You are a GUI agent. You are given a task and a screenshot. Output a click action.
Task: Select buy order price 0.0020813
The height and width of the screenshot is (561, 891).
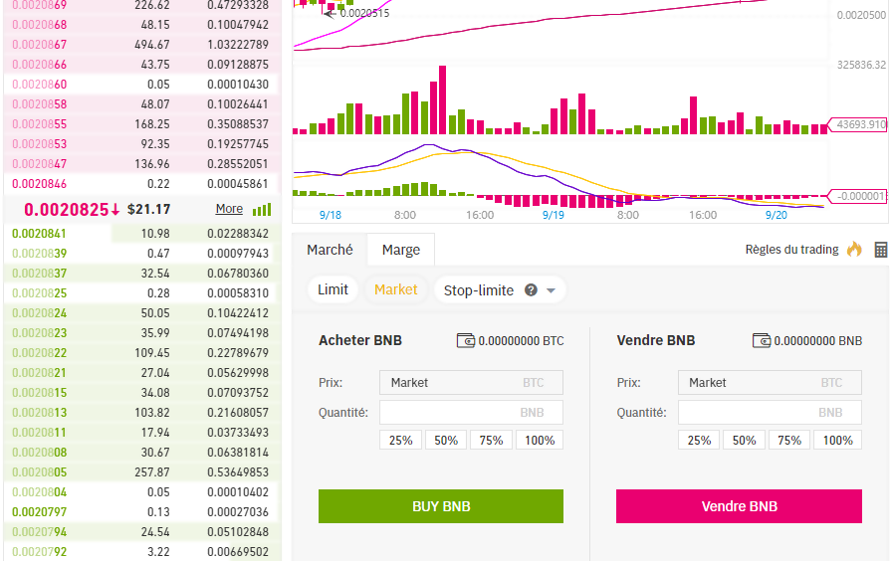coord(39,413)
